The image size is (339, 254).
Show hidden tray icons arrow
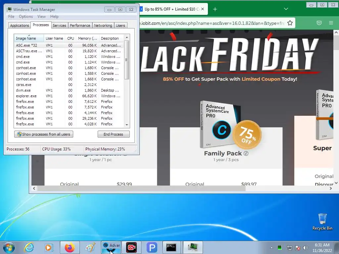(271, 248)
